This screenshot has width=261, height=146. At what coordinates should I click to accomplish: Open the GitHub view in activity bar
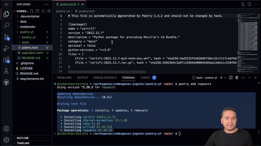pos(7,82)
